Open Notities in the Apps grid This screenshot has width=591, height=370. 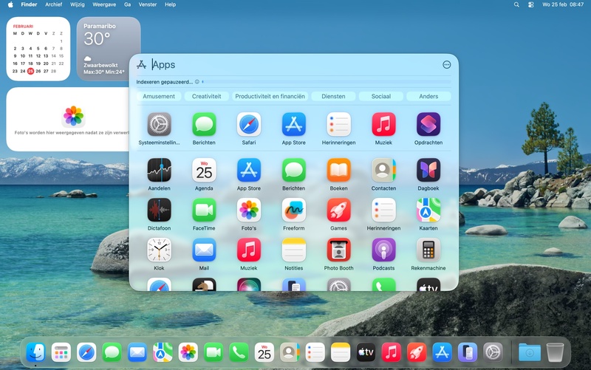point(293,250)
